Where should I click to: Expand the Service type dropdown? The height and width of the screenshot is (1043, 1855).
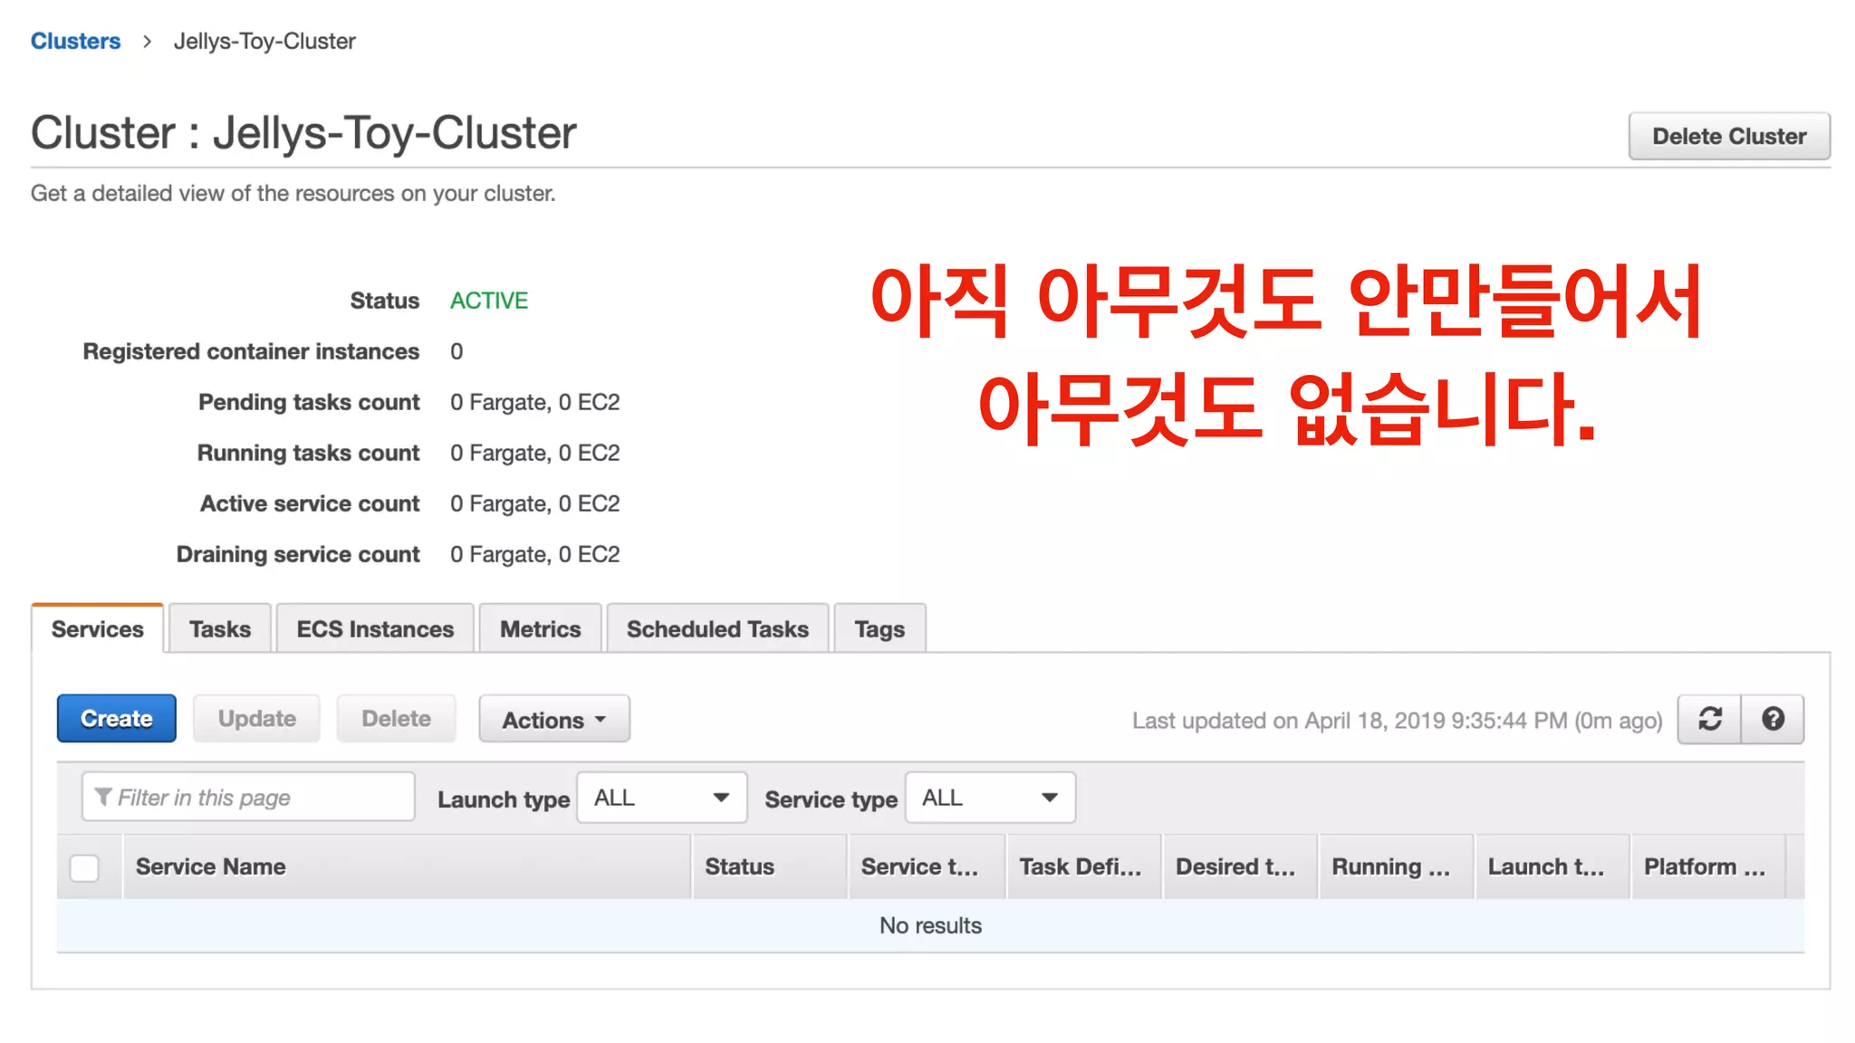990,798
